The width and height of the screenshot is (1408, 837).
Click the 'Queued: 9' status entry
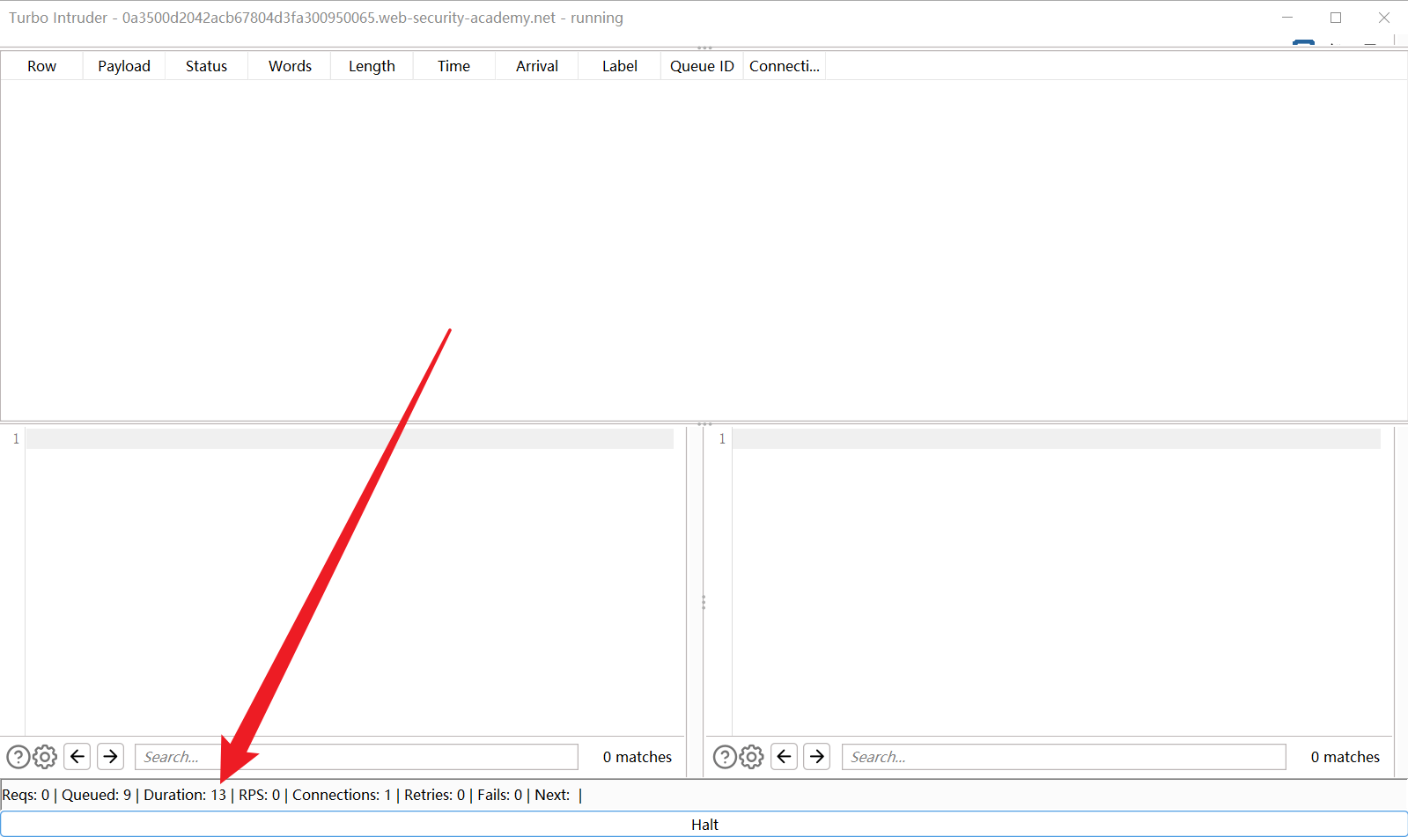(x=97, y=795)
